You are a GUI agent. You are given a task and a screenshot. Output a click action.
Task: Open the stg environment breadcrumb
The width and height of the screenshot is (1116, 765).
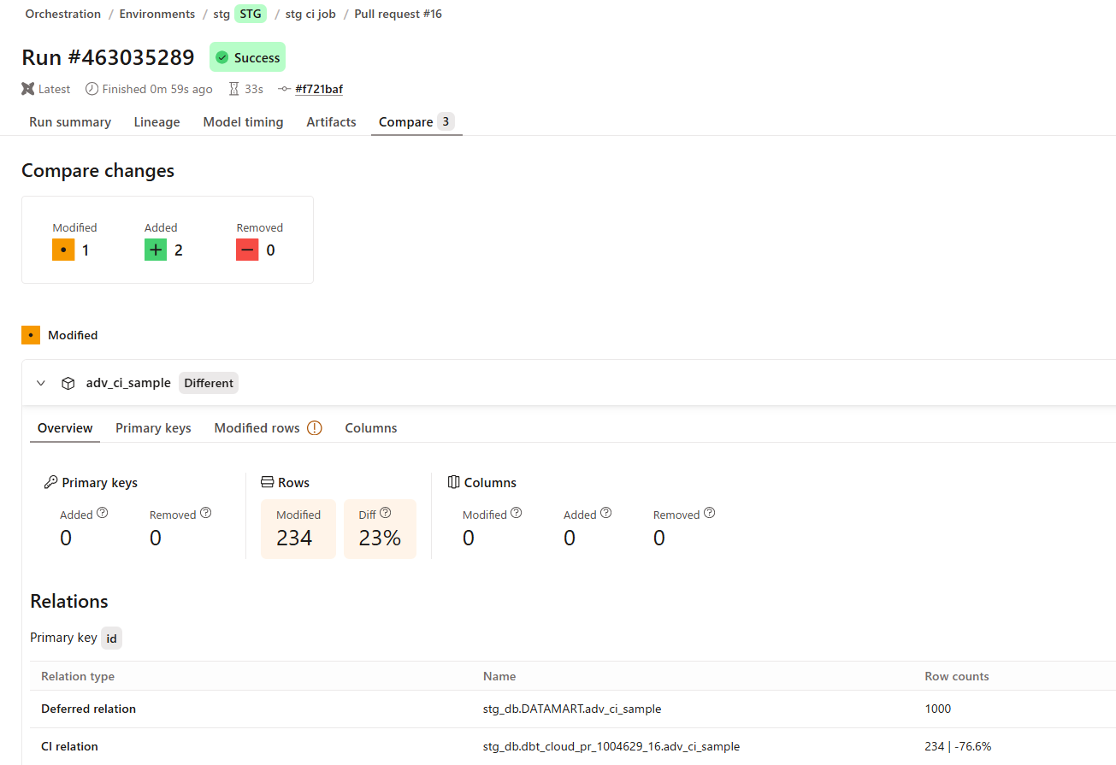click(222, 14)
